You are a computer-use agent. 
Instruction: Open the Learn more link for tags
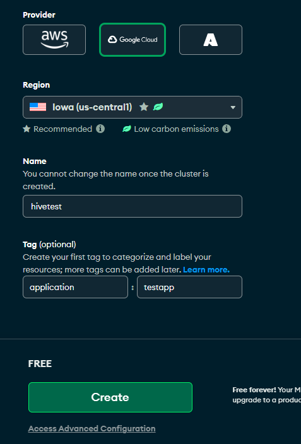coord(206,269)
